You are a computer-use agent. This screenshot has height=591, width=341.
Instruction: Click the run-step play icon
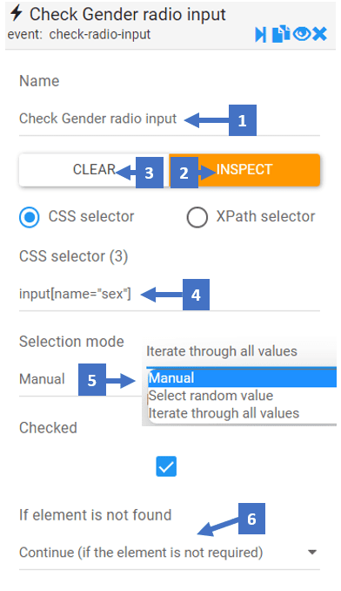point(260,34)
